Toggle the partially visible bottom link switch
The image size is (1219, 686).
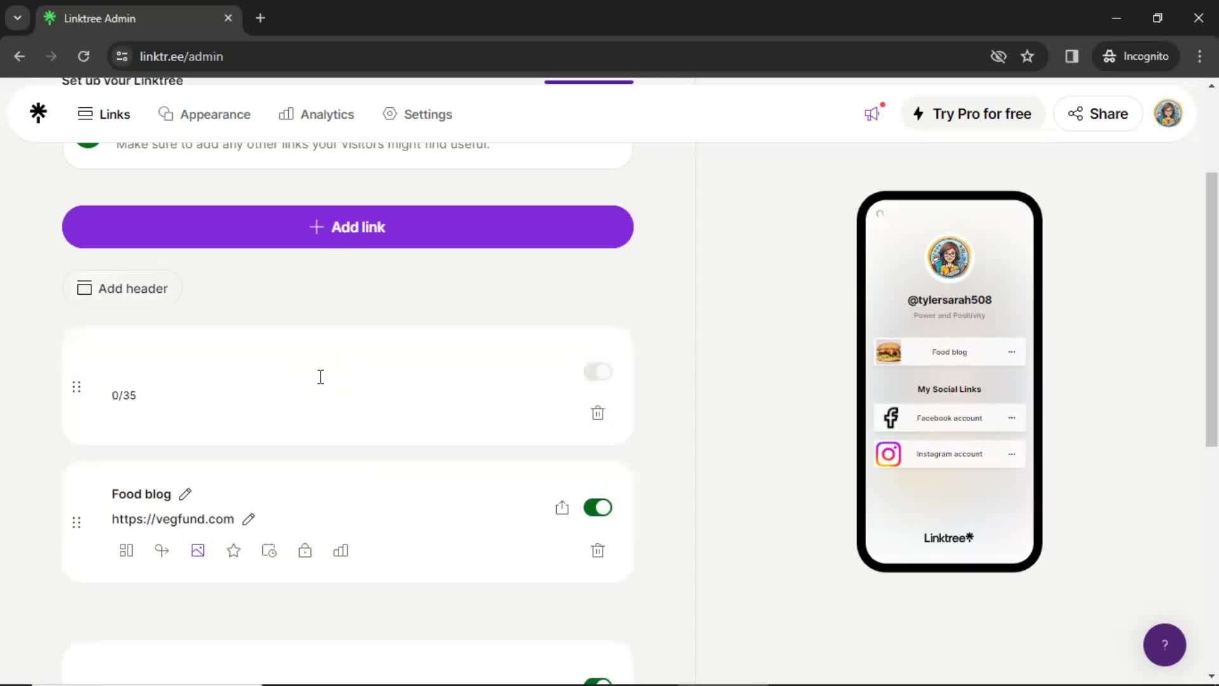click(x=599, y=679)
